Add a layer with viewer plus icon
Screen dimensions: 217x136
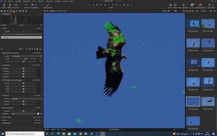coord(65,11)
